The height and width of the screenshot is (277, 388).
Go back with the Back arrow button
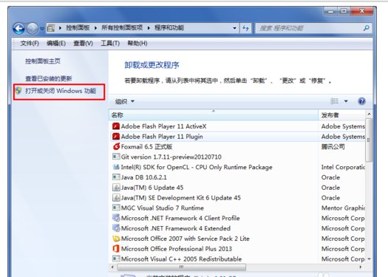pyautogui.click(x=18, y=29)
